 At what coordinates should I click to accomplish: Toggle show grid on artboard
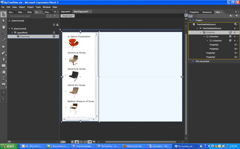[x=81, y=142]
